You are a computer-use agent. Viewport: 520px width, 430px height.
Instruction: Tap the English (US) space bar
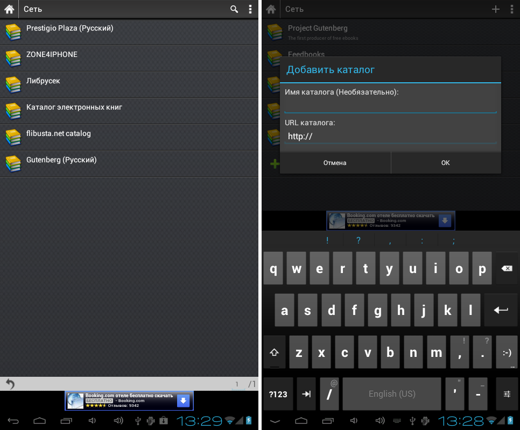click(392, 394)
